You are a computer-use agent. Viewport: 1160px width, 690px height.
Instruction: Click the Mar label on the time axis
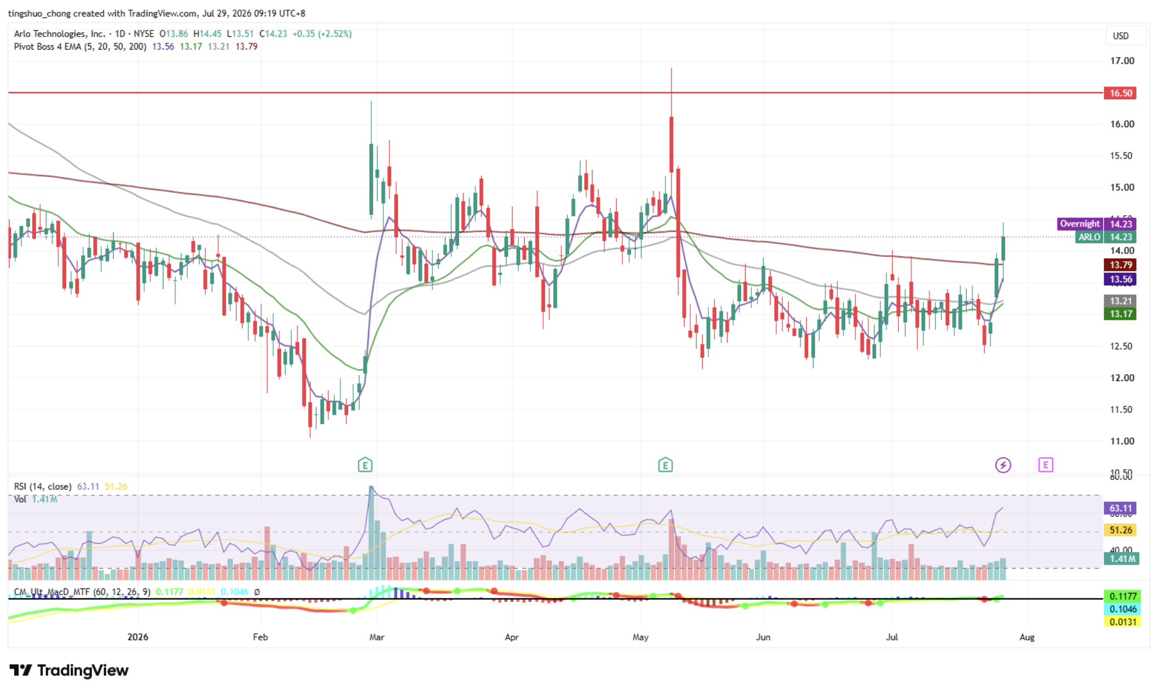tap(376, 637)
